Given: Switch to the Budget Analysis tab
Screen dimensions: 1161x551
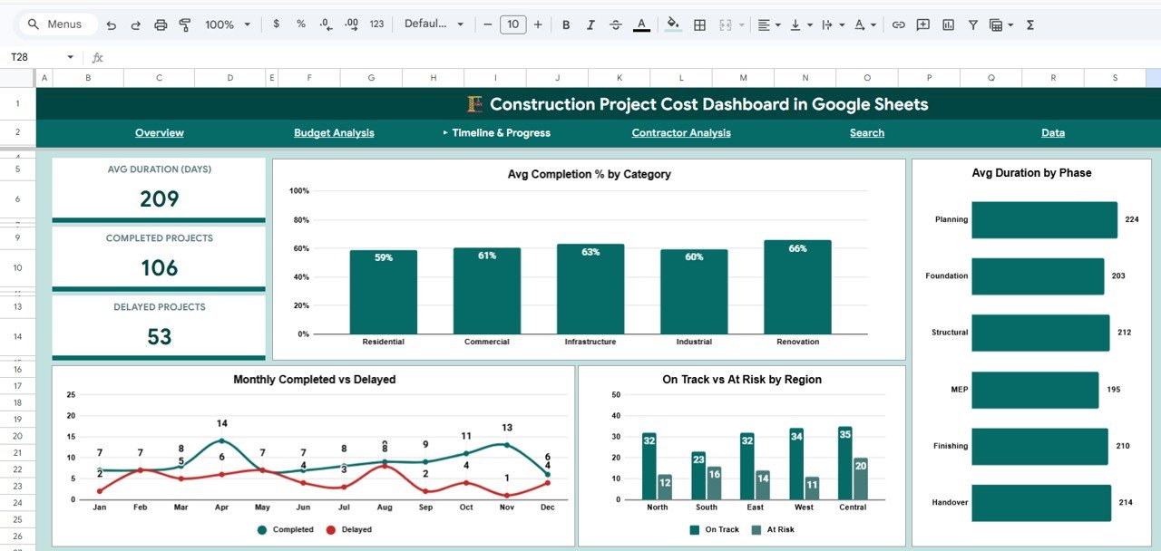Looking at the screenshot, I should coord(334,132).
